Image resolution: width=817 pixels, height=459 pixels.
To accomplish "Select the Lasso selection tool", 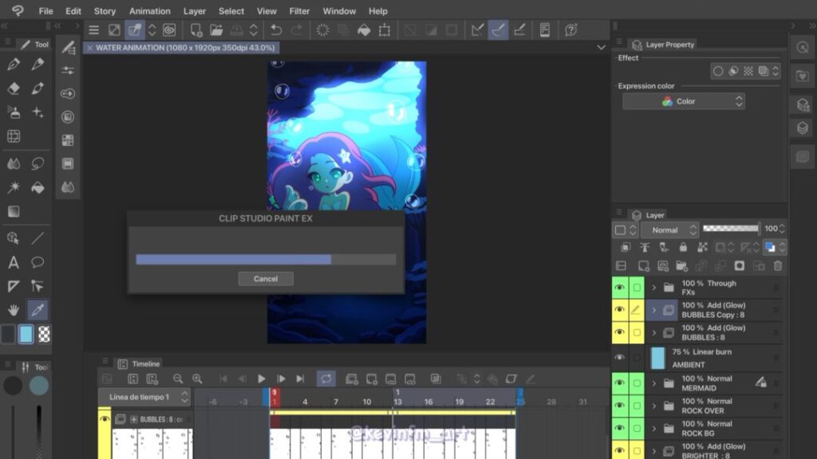I will tap(37, 163).
